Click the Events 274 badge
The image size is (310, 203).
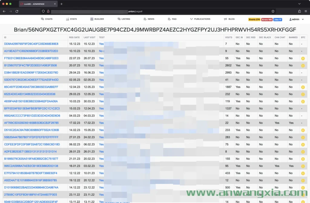coord(254,19)
